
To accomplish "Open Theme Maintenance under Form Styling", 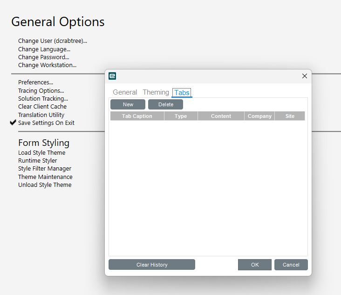I will pyautogui.click(x=45, y=177).
